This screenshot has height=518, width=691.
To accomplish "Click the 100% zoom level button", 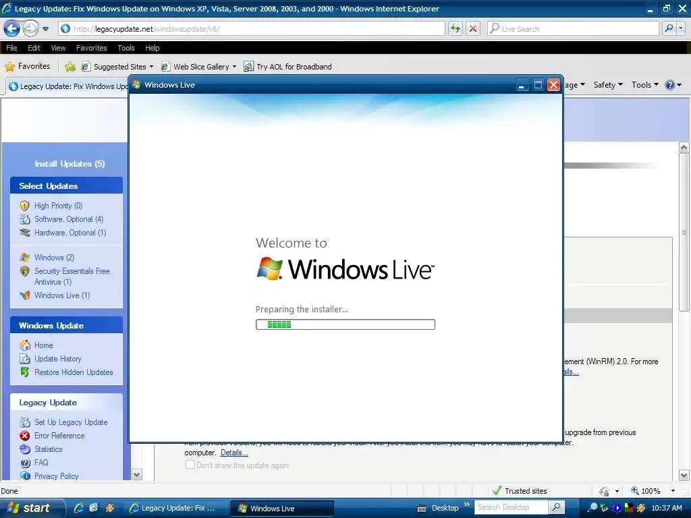I will pos(646,491).
